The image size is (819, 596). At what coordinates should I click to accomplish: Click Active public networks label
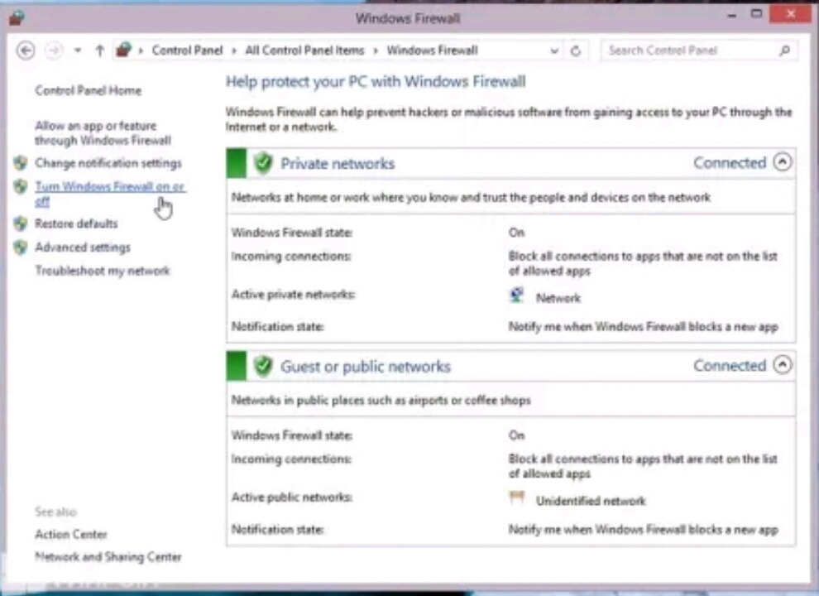tap(291, 497)
